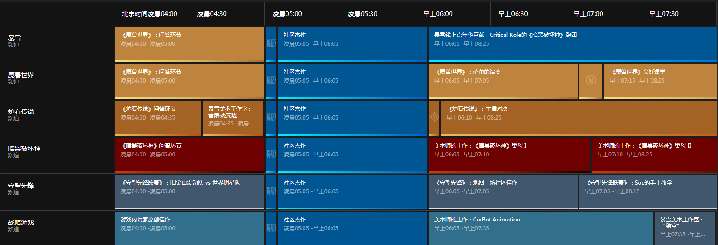Click the Blizzard logo block in 暴雪 channel row
The image size is (718, 245).
(271, 44)
